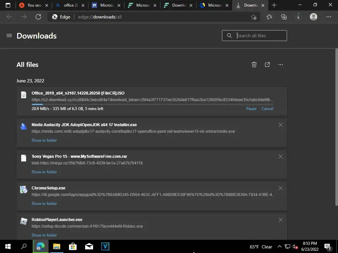The image size is (338, 253).
Task: Open Windows taskbar search
Action: pos(24,246)
